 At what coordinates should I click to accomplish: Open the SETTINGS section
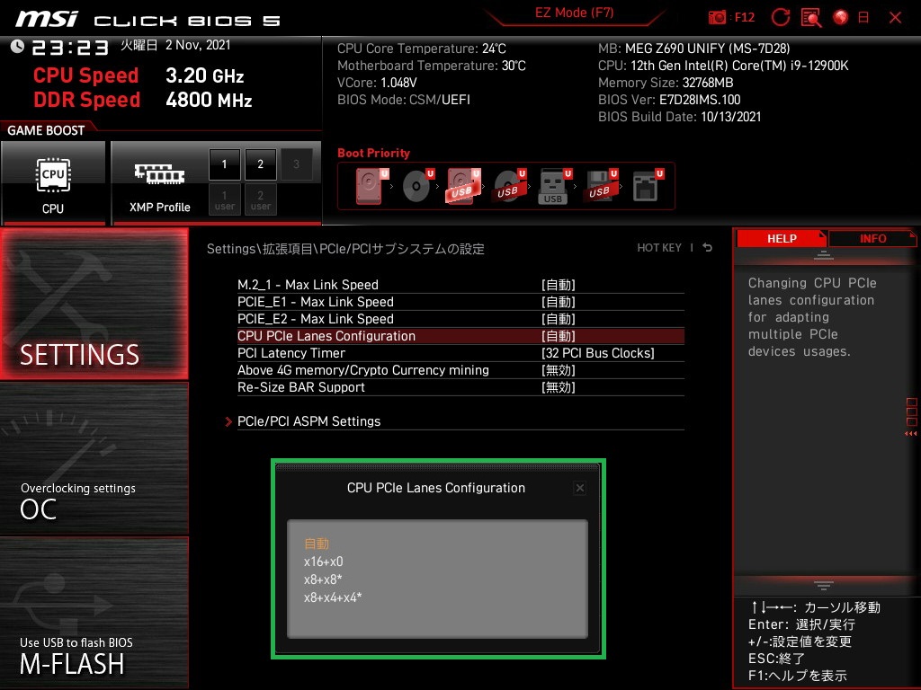(94, 304)
